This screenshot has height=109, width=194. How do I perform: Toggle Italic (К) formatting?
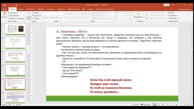click(46, 18)
